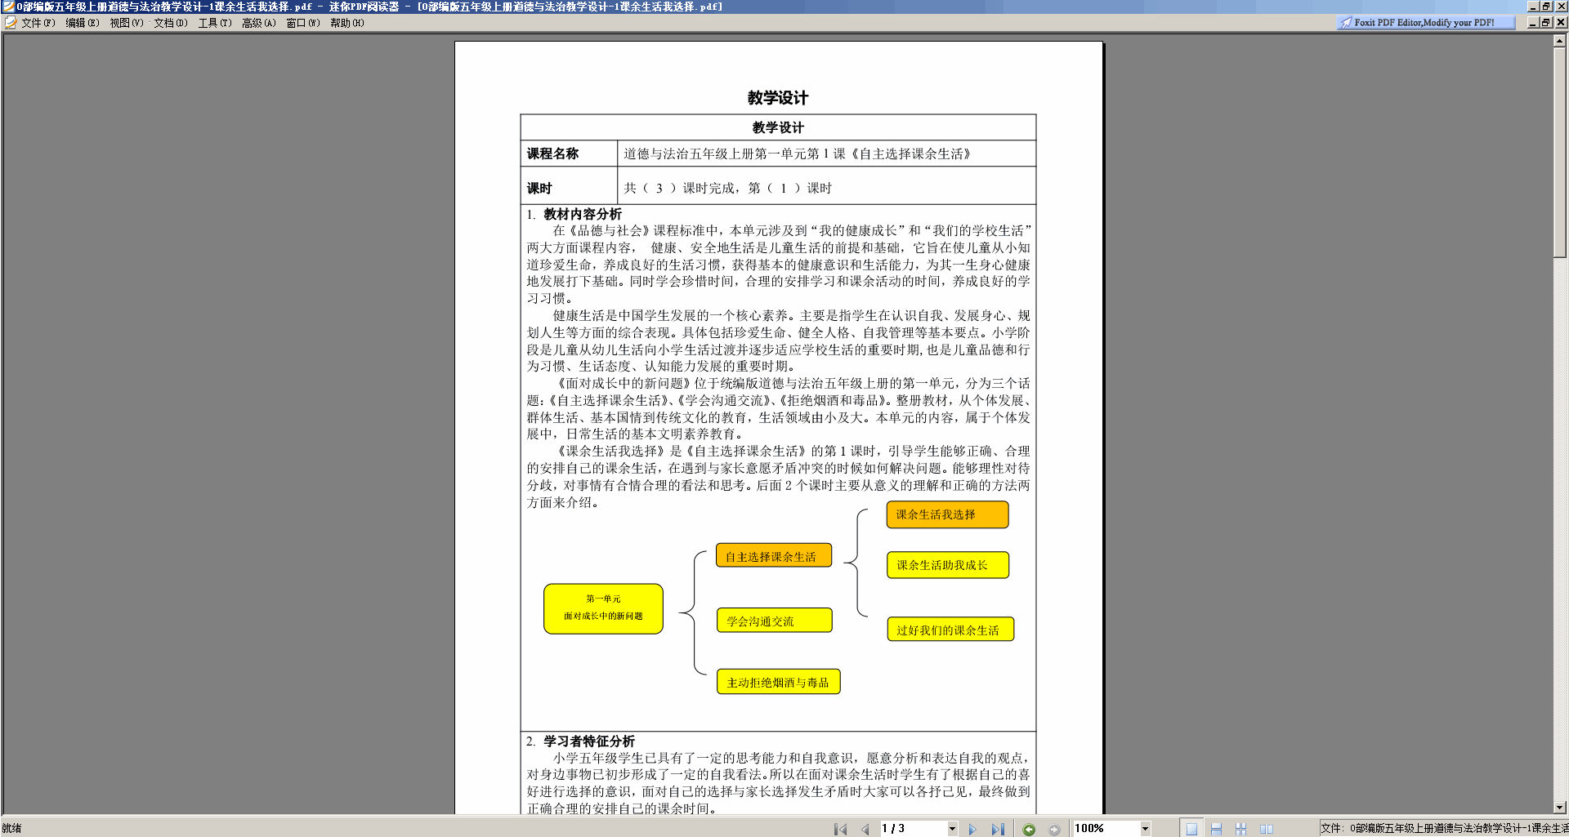The width and height of the screenshot is (1569, 837).
Task: Close the inner document window
Action: pyautogui.click(x=1561, y=23)
